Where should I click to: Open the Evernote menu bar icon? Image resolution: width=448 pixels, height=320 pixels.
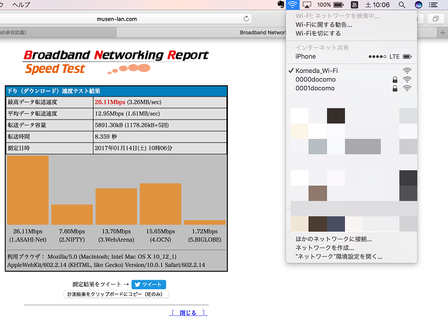pos(280,4)
